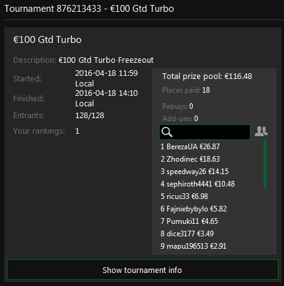
Task: Click the tournament description text
Action: [x=106, y=60]
